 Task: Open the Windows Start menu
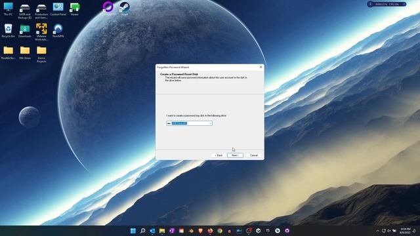(x=133, y=231)
